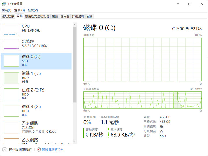Viewport: 208px width, 156px height.
Task: Click the 99% usage text of 磁碟 1
Action: pos(25,81)
